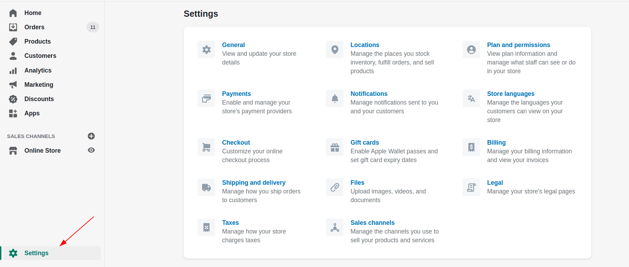Click the Taxes receipt icon

point(206,227)
